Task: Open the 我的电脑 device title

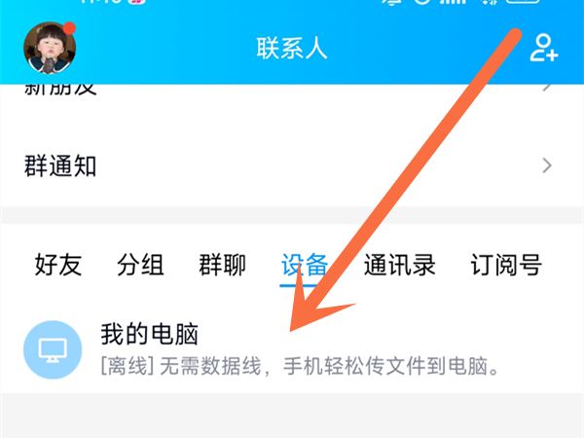Action: 149,334
